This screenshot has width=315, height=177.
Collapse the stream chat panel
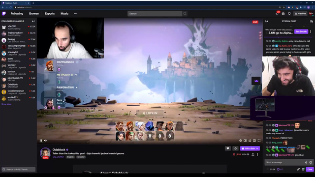267,21
